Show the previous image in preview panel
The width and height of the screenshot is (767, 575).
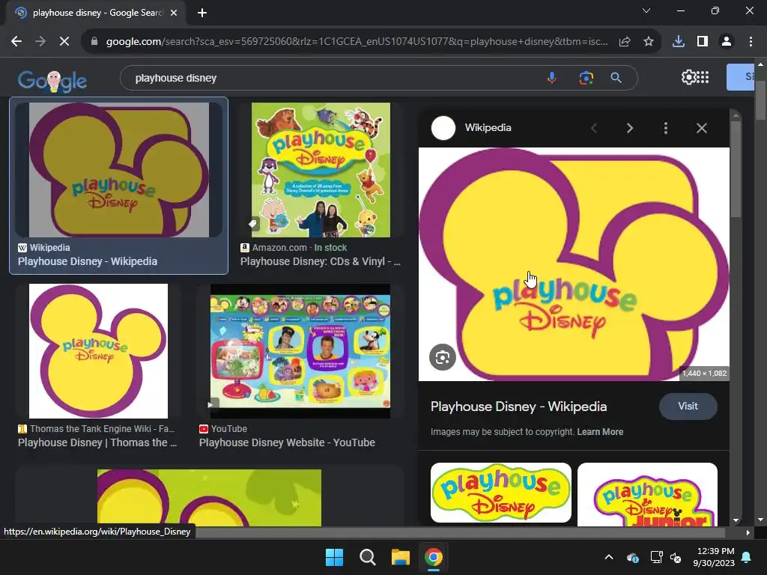tap(594, 128)
